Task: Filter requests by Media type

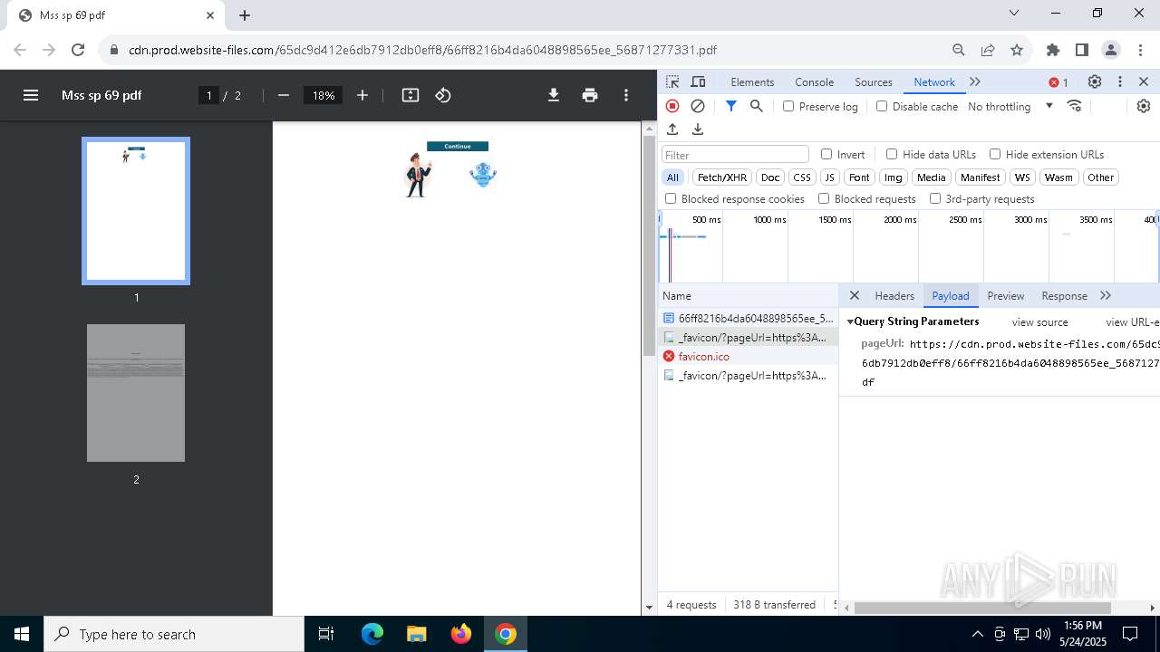Action: pyautogui.click(x=931, y=177)
